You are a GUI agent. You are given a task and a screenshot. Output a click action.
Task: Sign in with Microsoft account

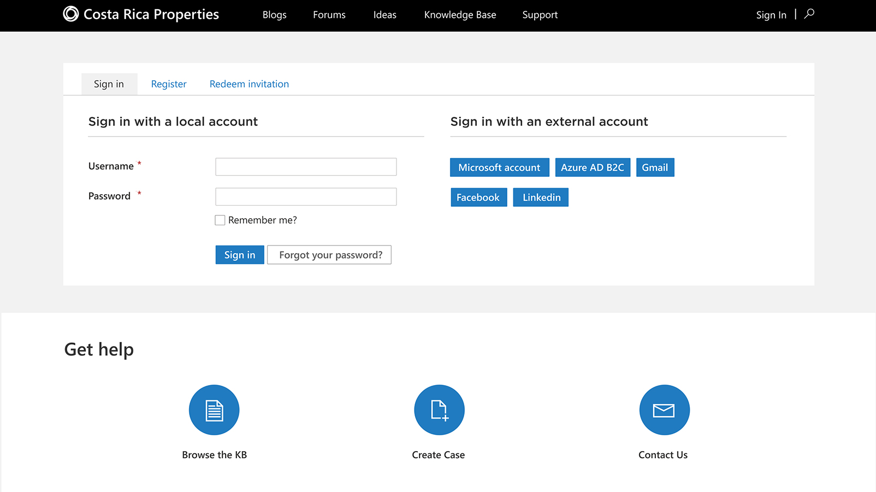point(499,167)
